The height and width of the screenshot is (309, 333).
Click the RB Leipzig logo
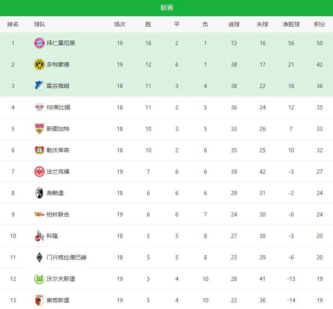(x=39, y=107)
